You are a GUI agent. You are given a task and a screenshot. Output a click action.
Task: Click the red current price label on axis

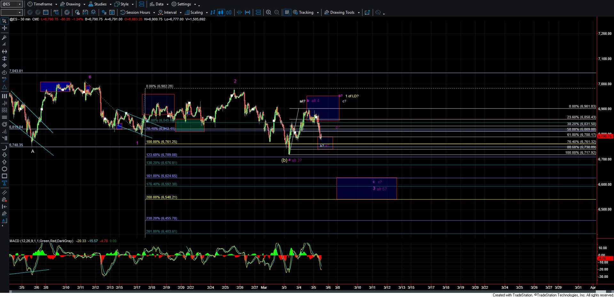click(x=604, y=136)
